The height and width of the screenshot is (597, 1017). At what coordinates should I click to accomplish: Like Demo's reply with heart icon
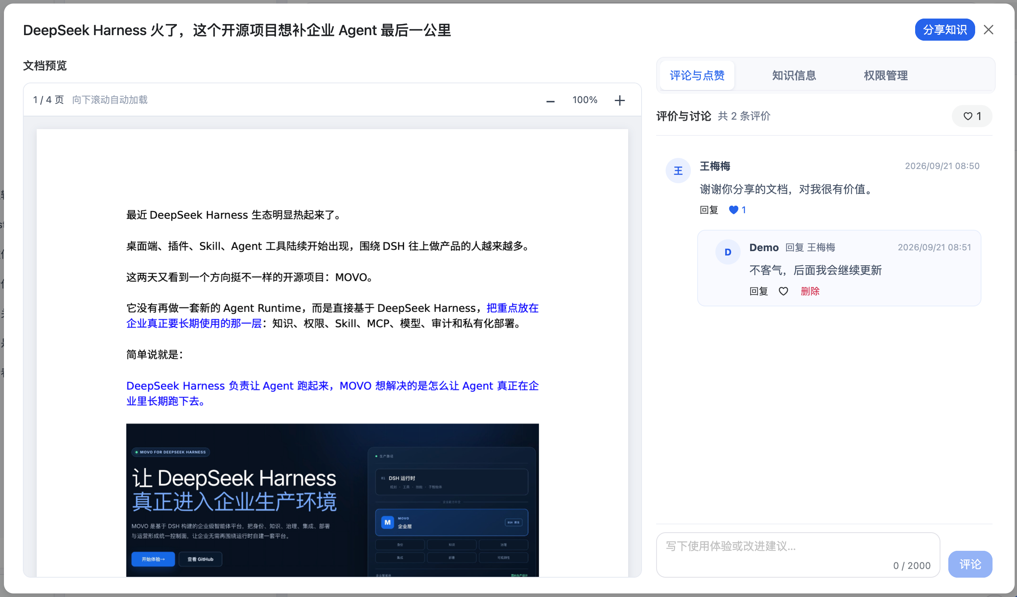tap(783, 291)
